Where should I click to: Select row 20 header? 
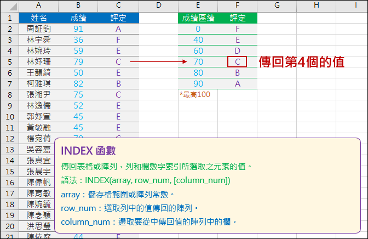(10, 226)
